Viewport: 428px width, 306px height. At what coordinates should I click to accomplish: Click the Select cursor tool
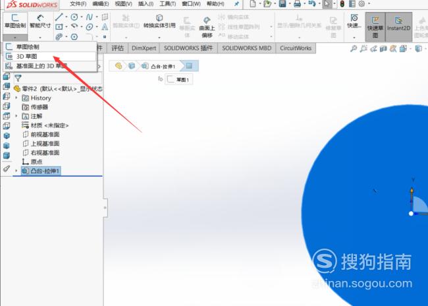pos(327,4)
